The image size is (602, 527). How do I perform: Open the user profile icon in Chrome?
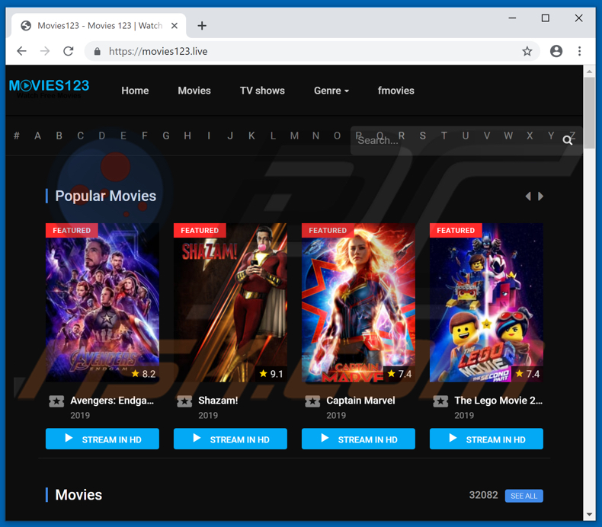[556, 51]
